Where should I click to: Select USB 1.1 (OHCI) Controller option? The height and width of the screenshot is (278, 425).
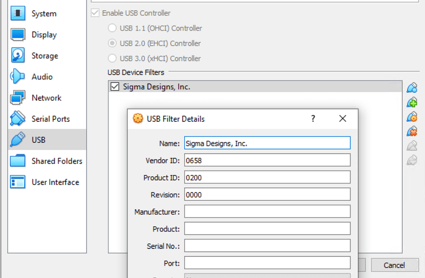[x=112, y=28]
